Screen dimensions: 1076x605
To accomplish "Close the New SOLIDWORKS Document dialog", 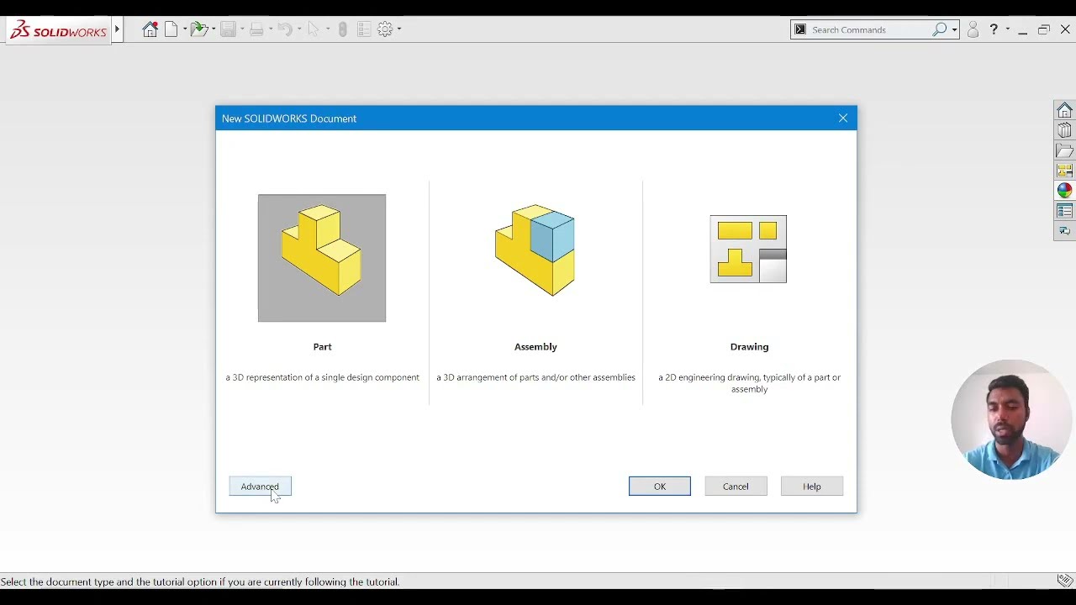I will [x=843, y=118].
